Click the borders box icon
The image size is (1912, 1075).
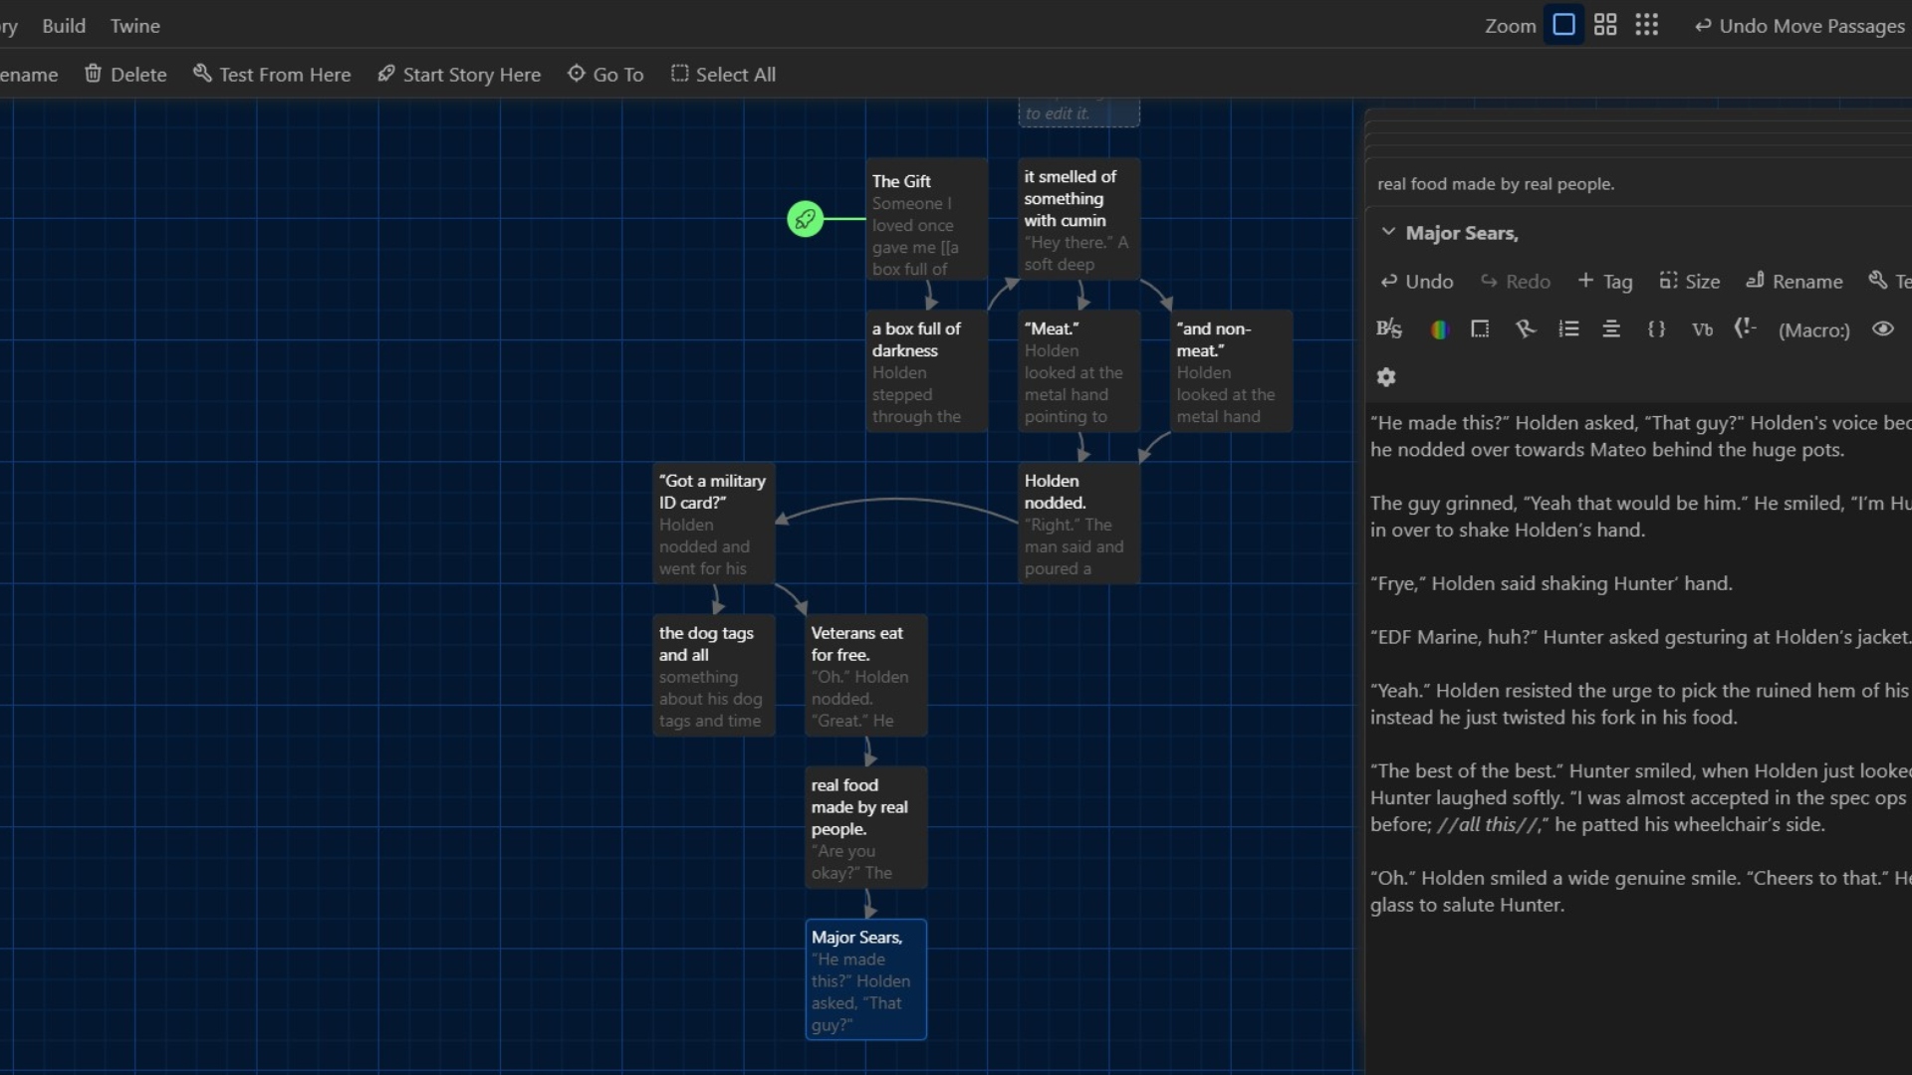pyautogui.click(x=1480, y=329)
